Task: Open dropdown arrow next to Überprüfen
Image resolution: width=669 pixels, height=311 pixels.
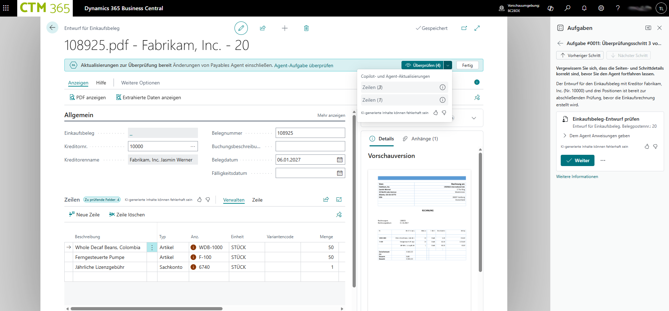Action: click(x=448, y=65)
